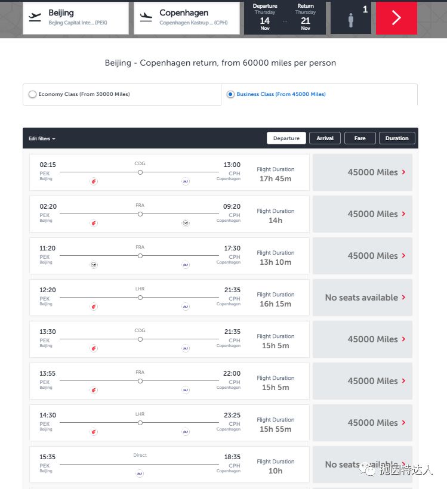Choose 45000 Miles fare for 13:55 flight
The height and width of the screenshot is (489, 447).
362,381
